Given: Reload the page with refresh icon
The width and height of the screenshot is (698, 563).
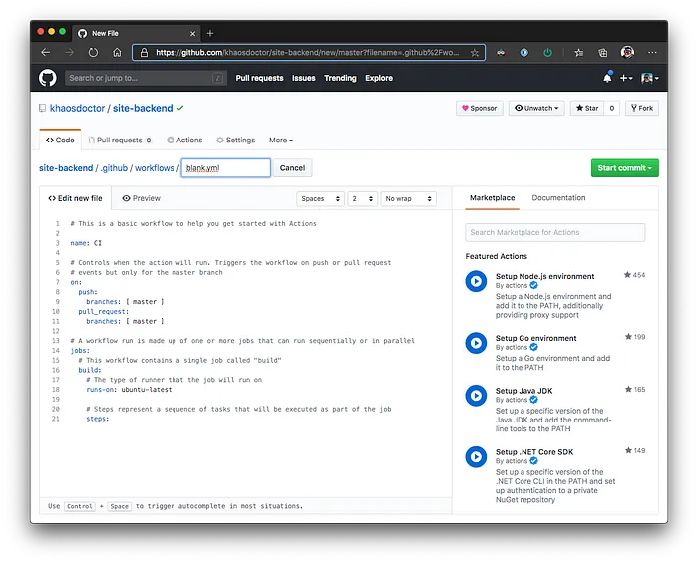Looking at the screenshot, I should coord(93,53).
